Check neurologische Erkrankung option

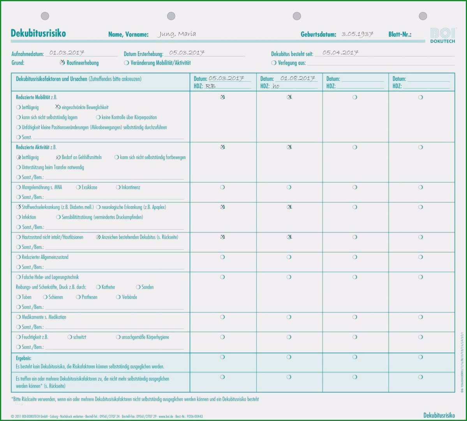point(98,207)
